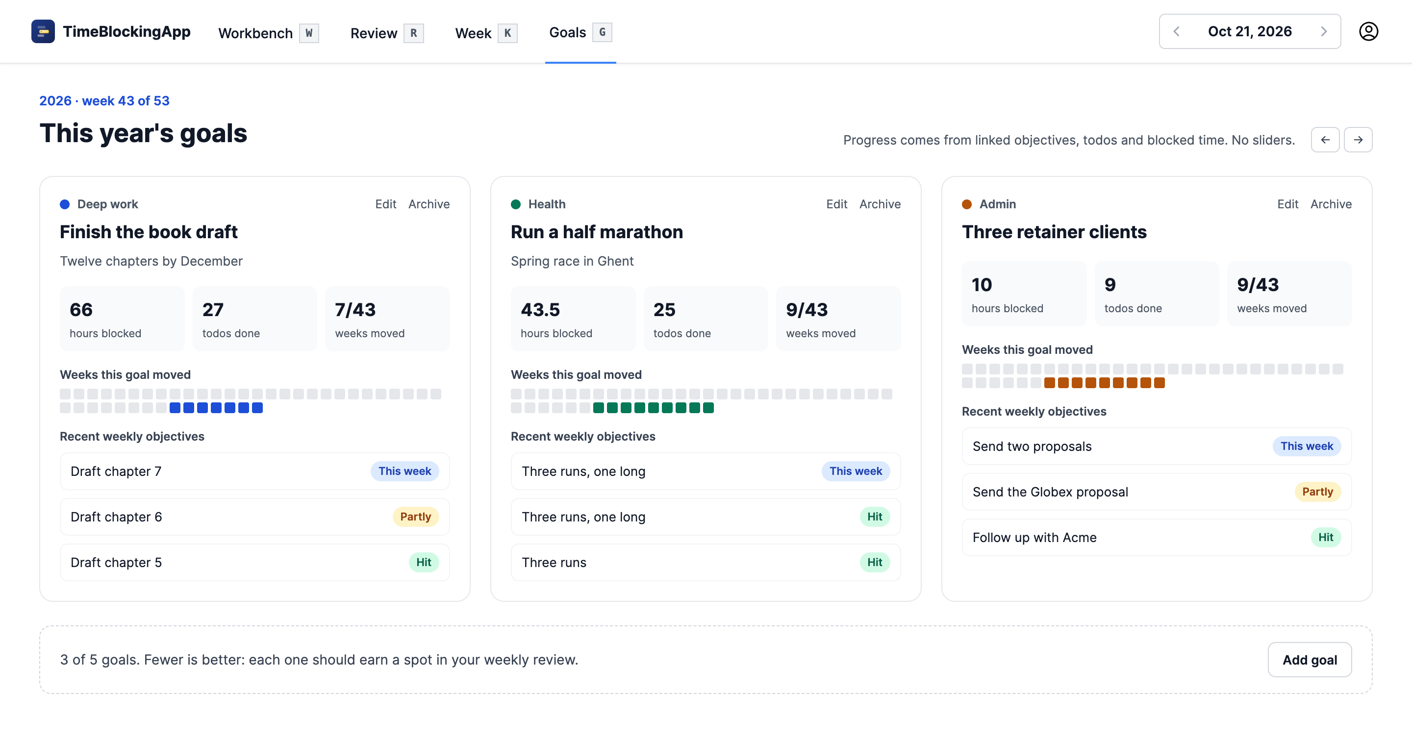Open the Draft chapter 7 objective
The width and height of the screenshot is (1412, 742).
[254, 471]
